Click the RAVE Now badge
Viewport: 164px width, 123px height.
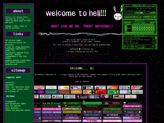coord(88,88)
